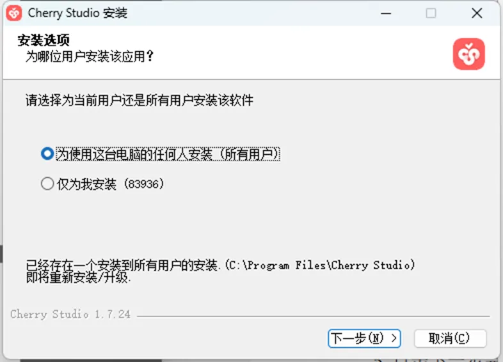Click the Cherry Studio title bar icon
The image size is (503, 362).
(x=14, y=13)
